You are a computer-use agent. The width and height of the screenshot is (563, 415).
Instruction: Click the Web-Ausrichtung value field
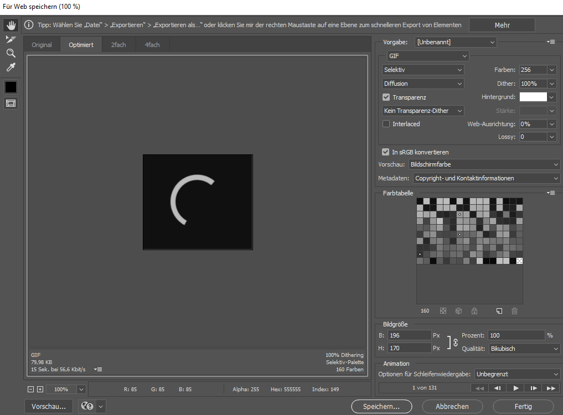pyautogui.click(x=533, y=124)
